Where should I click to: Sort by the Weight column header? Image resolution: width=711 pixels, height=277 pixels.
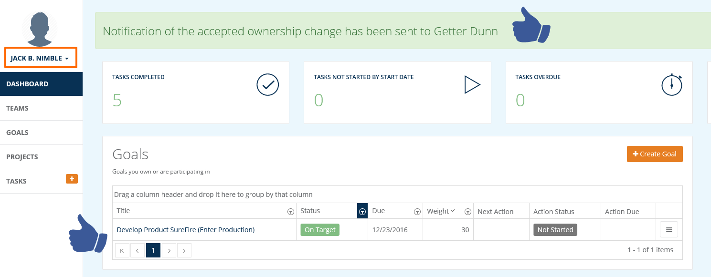pyautogui.click(x=441, y=211)
